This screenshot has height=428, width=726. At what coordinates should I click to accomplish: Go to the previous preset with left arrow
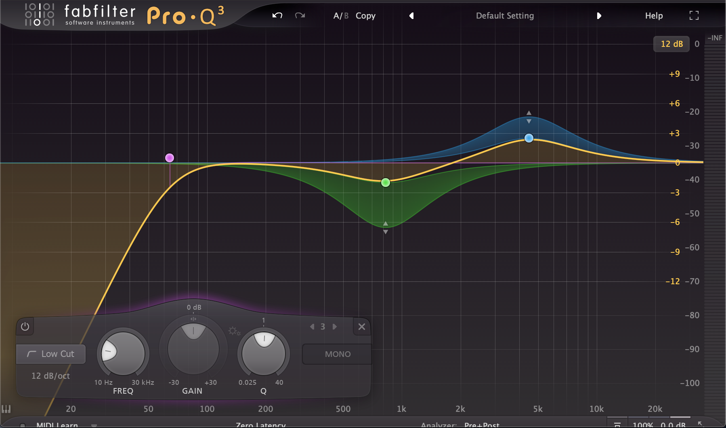[411, 16]
